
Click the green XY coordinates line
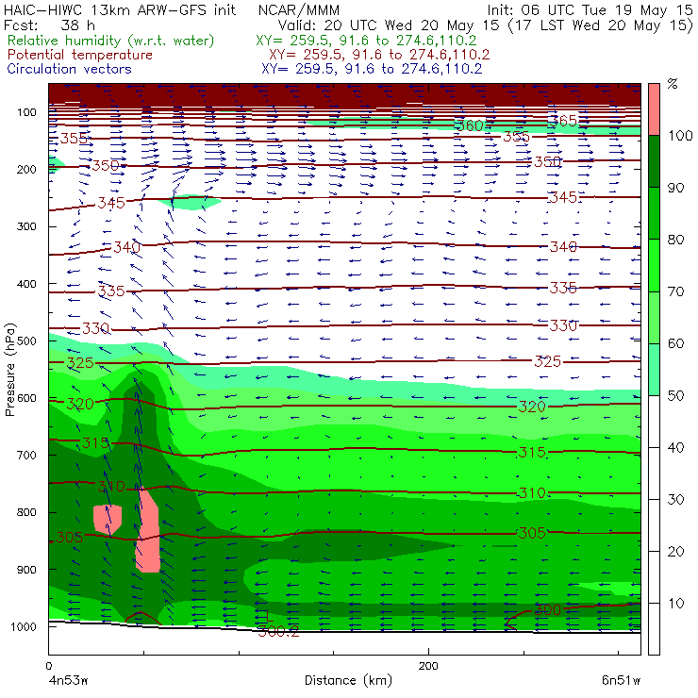(x=366, y=41)
